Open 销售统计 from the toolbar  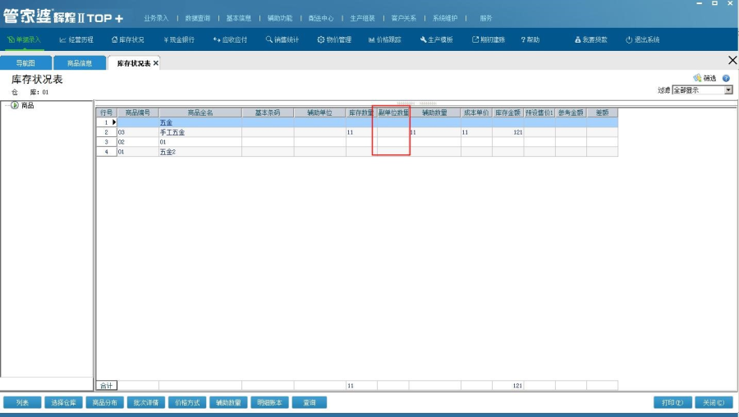284,39
